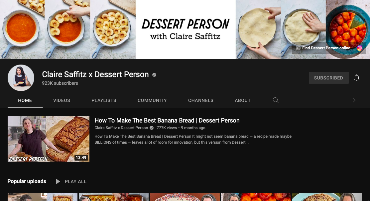Open the Popular uploads section heading

coord(27,181)
